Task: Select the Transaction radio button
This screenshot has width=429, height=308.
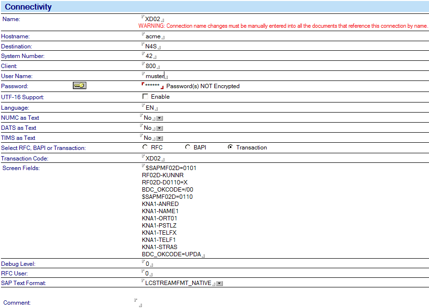Action: pyautogui.click(x=231, y=147)
